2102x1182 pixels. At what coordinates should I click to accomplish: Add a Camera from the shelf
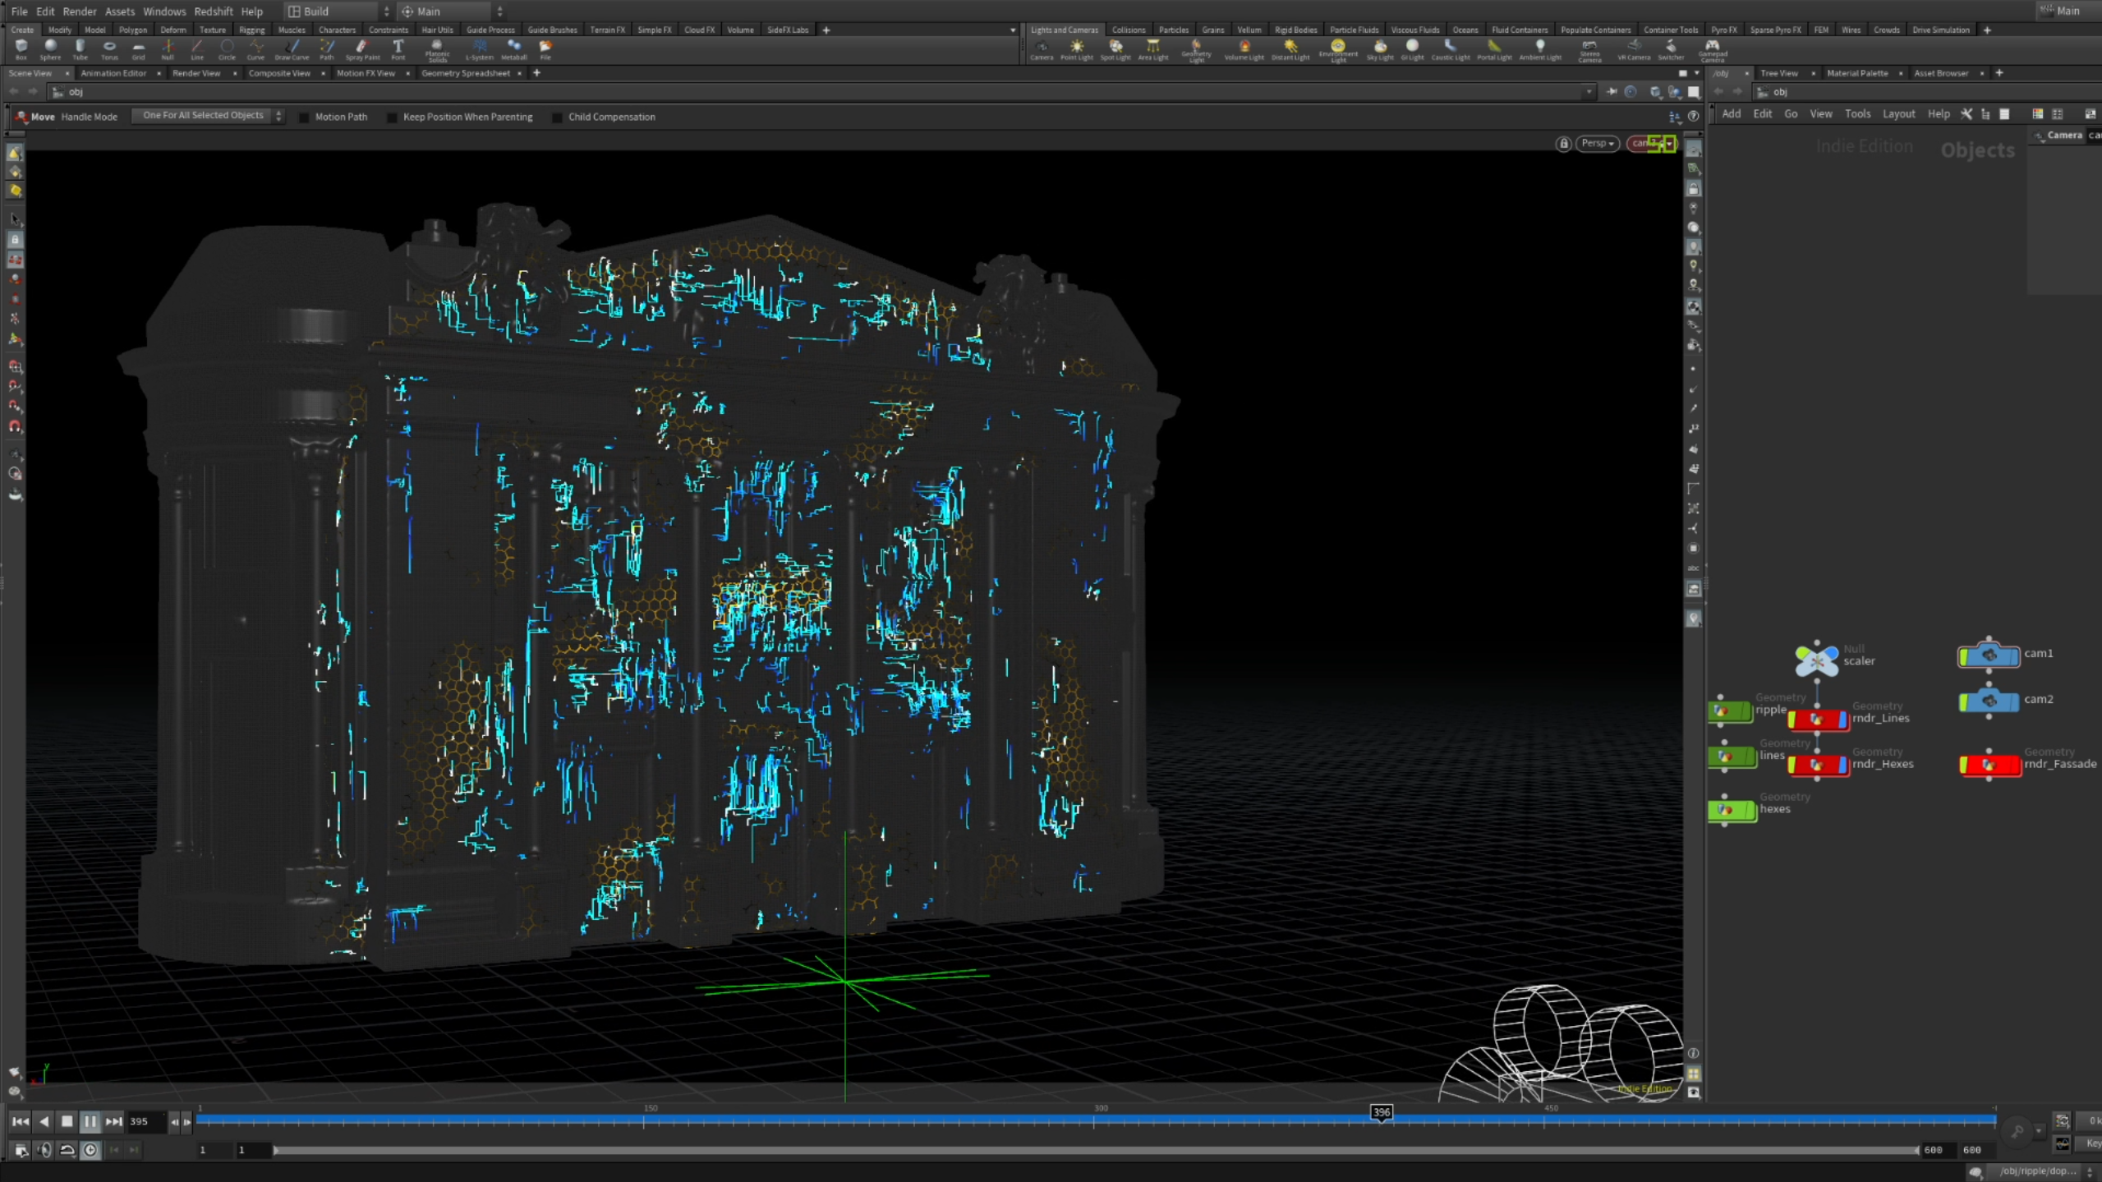pos(1041,50)
